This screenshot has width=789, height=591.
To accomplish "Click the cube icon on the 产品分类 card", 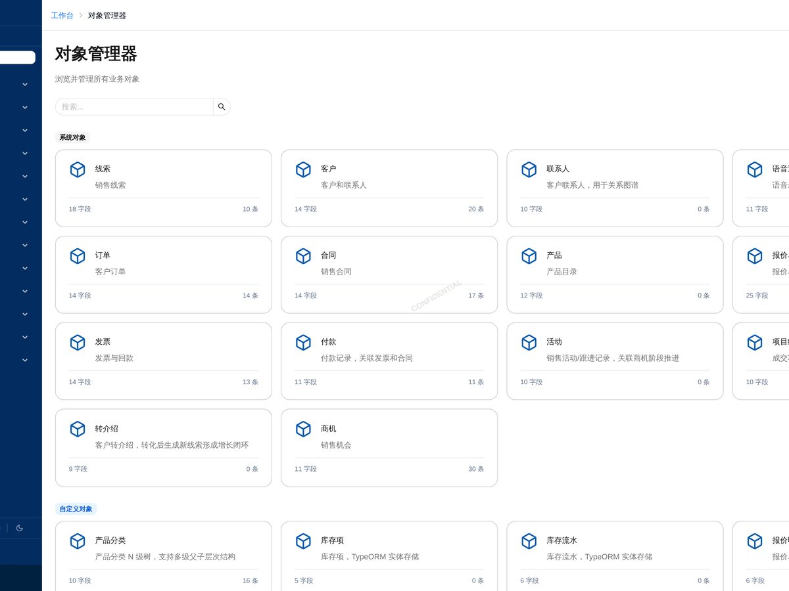I will tap(78, 541).
